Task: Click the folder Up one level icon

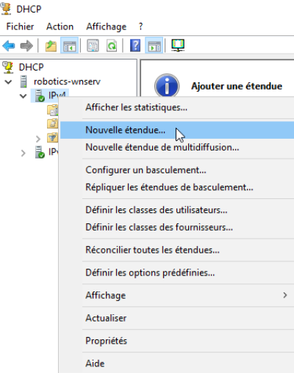Action: [x=51, y=46]
